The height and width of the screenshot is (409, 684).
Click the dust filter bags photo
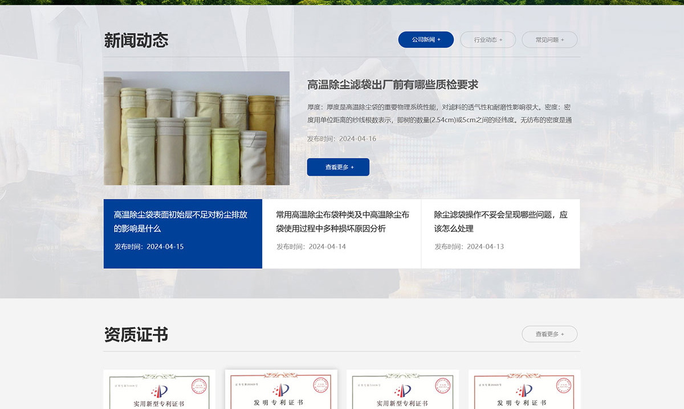pyautogui.click(x=197, y=128)
